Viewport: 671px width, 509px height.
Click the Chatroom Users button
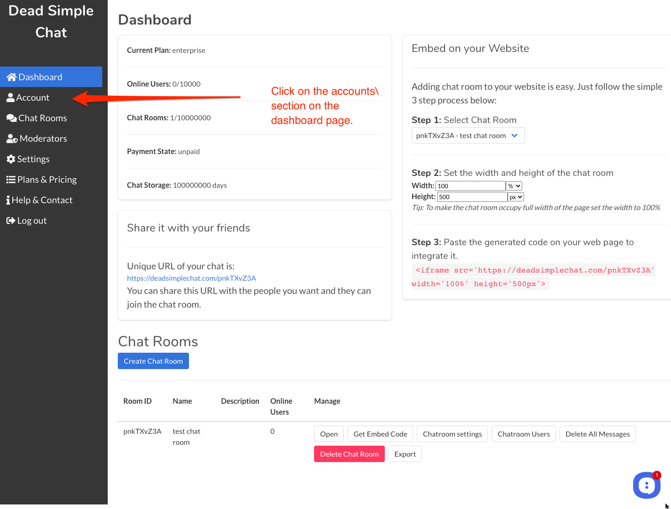click(x=524, y=434)
